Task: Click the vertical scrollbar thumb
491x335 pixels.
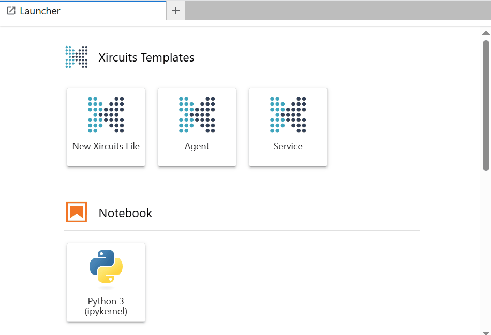Action: pos(486,105)
